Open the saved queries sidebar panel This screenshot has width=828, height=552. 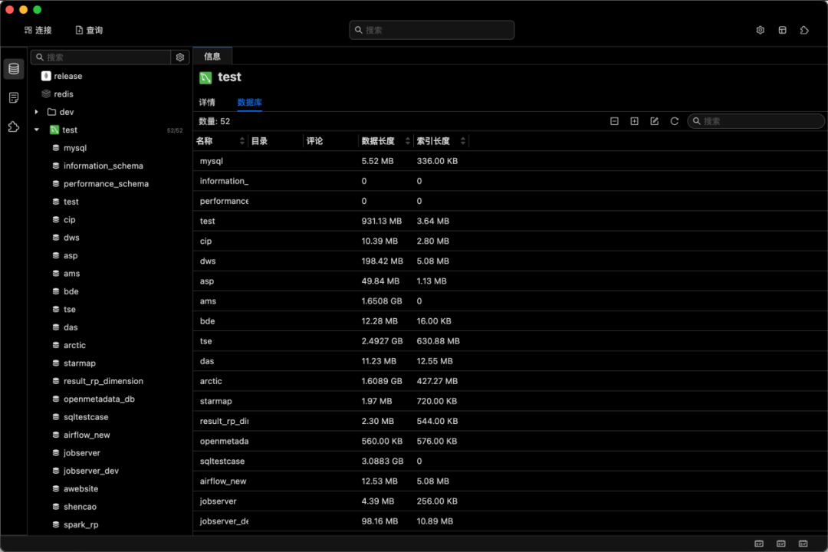[14, 98]
